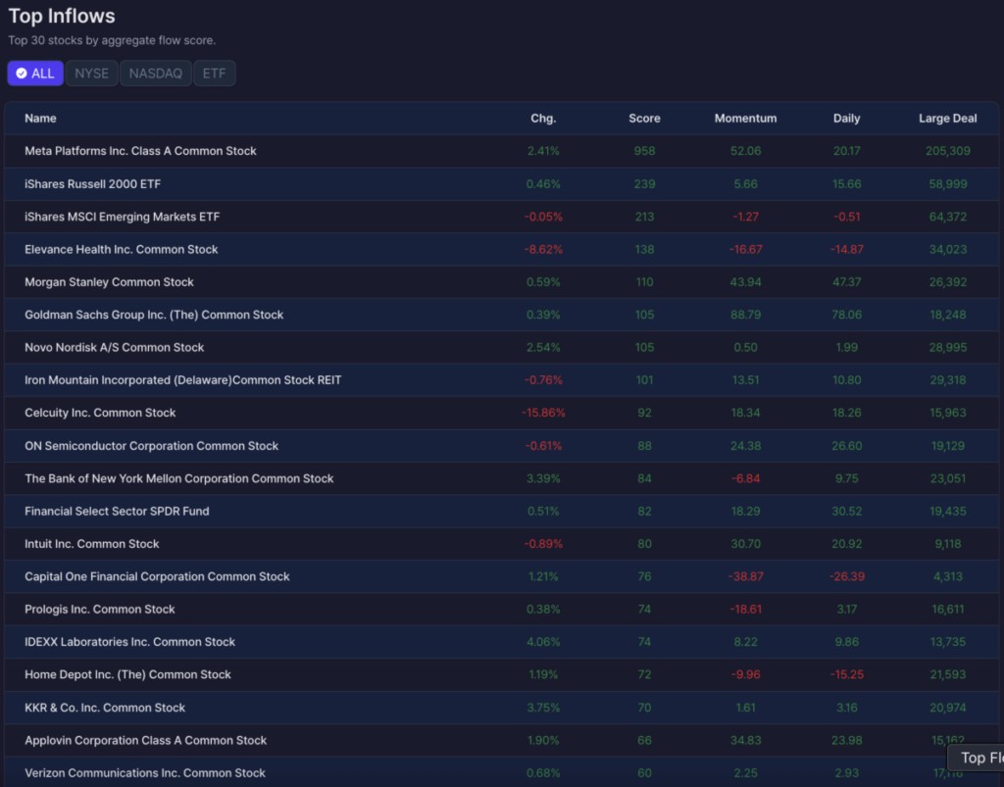The image size is (1004, 787).
Task: Select Financial Select Sector SPDR Fund
Action: [501, 511]
